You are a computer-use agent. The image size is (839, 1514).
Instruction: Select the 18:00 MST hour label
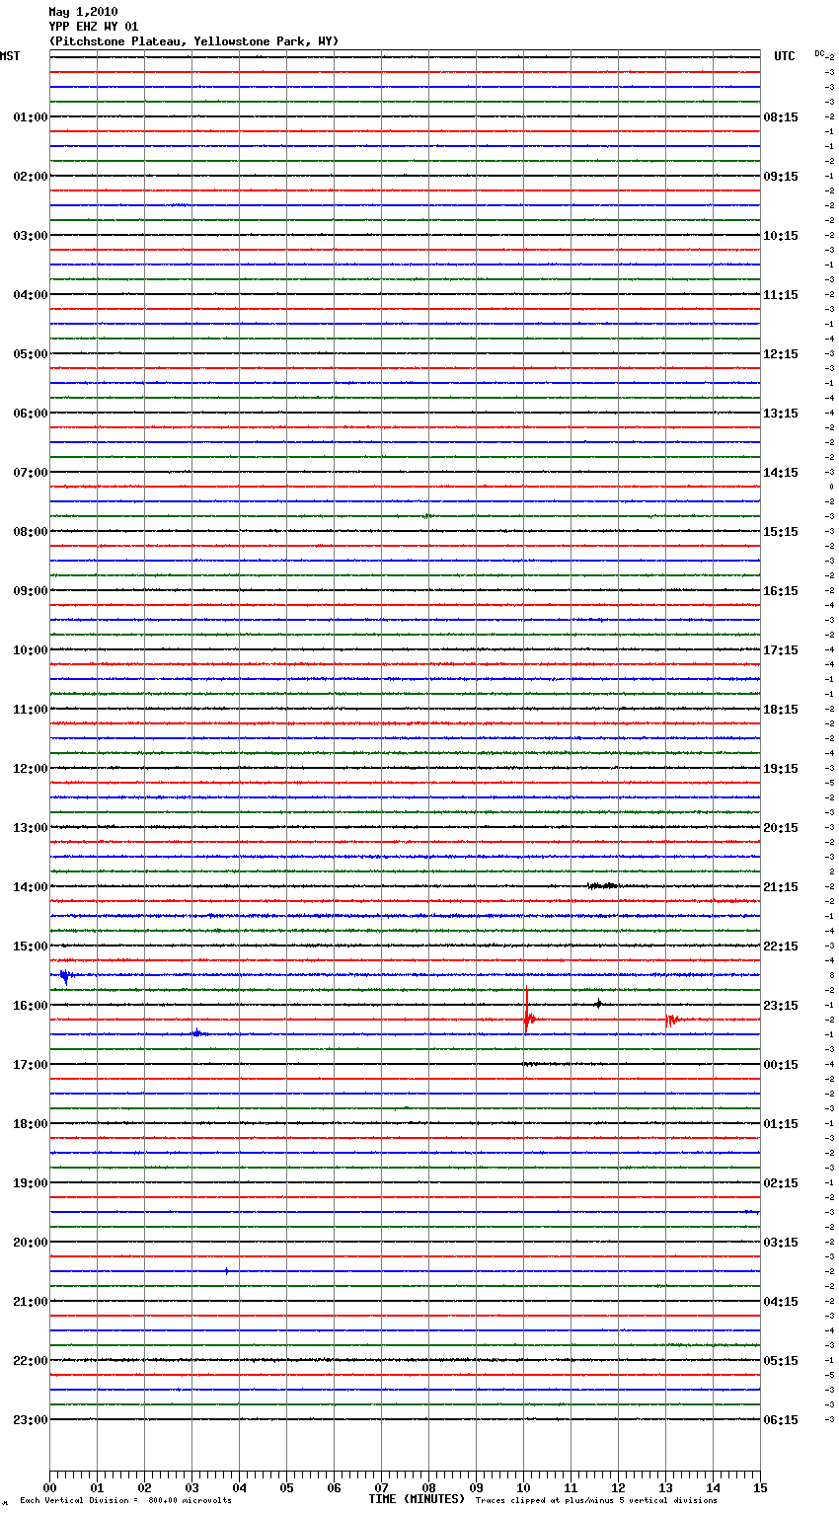pos(31,1124)
